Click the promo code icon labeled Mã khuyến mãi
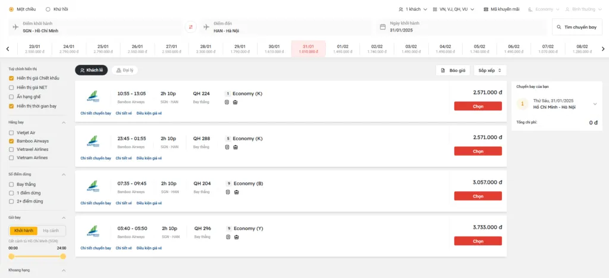 [x=486, y=10]
